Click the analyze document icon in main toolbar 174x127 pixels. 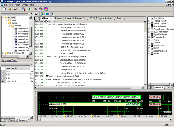pyautogui.click(x=23, y=9)
